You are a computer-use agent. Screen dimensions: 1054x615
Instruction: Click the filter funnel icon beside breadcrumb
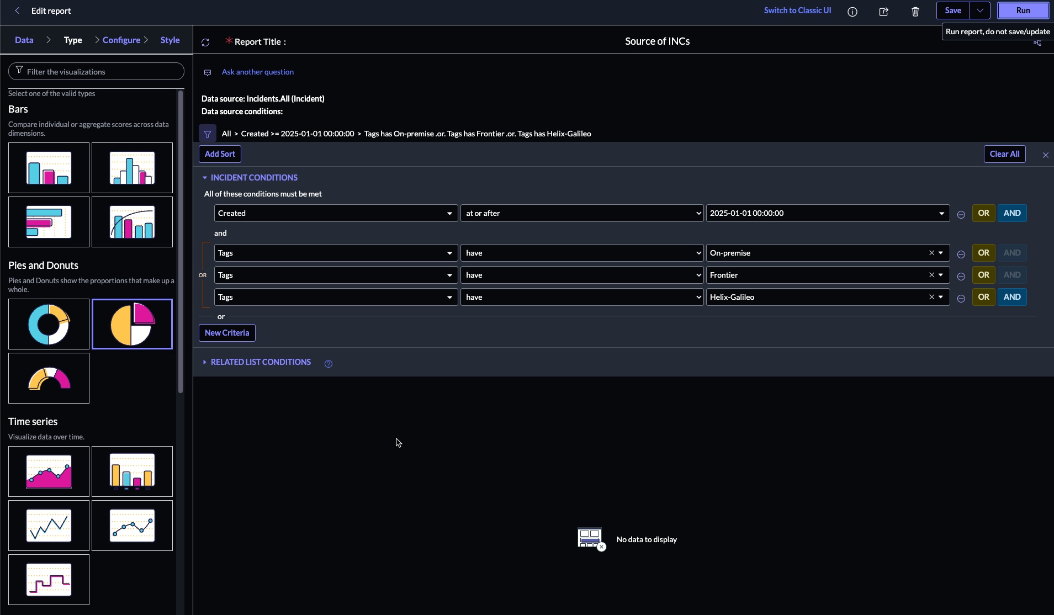[x=208, y=134]
